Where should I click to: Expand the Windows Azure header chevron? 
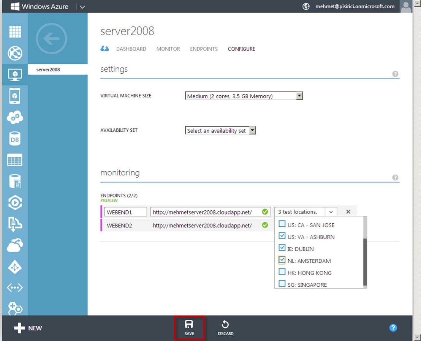pos(82,7)
